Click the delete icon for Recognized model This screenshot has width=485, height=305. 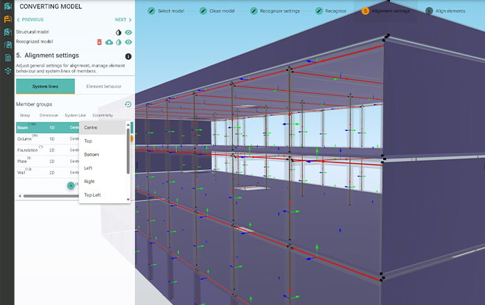coord(99,42)
